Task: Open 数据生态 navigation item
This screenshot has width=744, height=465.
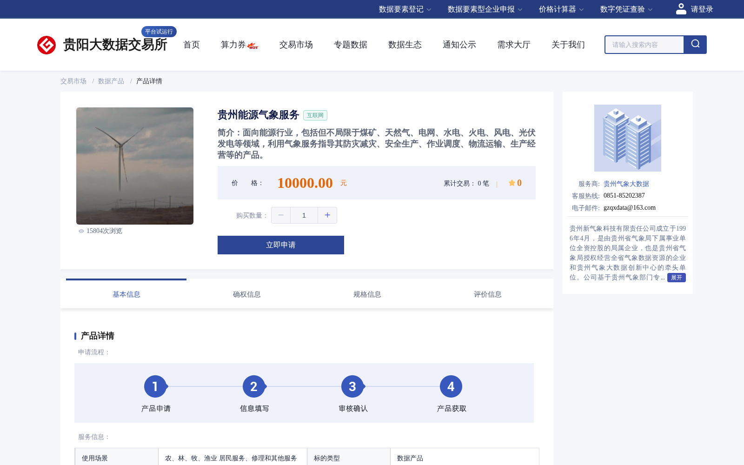Action: [405, 45]
